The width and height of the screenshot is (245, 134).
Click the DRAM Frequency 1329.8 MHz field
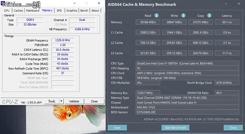[x=63, y=40]
